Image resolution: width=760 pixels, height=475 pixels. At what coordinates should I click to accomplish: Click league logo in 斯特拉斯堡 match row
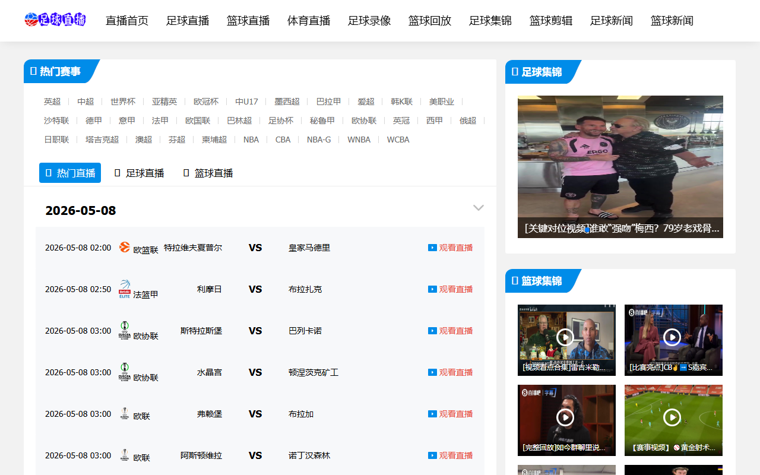(125, 330)
